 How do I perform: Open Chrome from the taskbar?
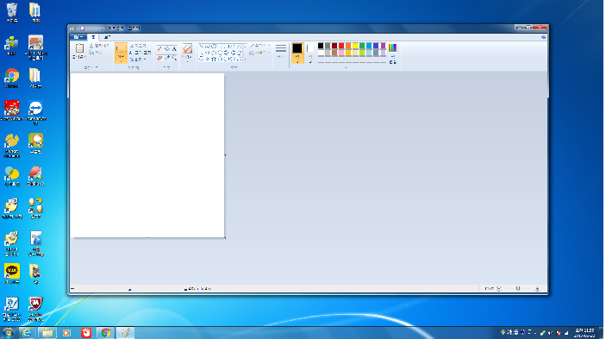point(105,333)
